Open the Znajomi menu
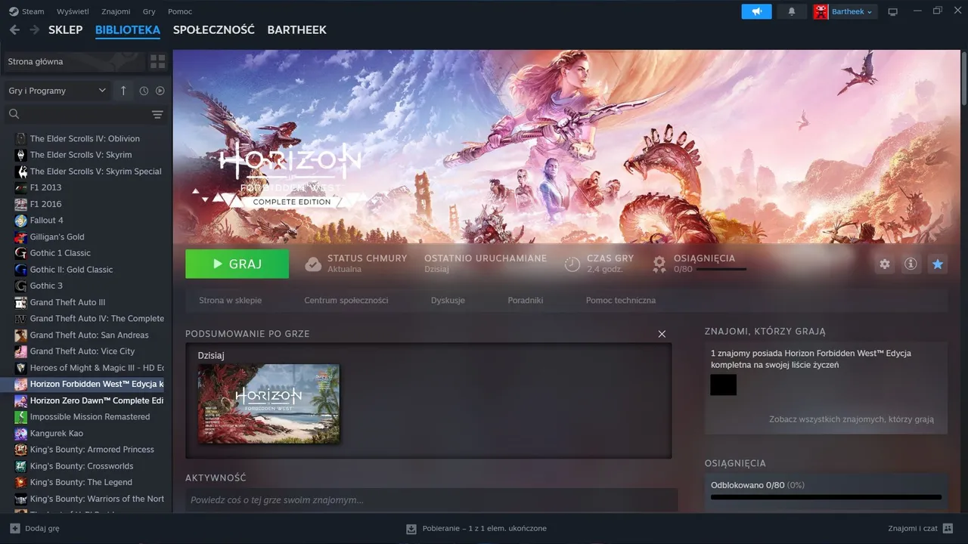This screenshot has height=544, width=968. pos(116,11)
